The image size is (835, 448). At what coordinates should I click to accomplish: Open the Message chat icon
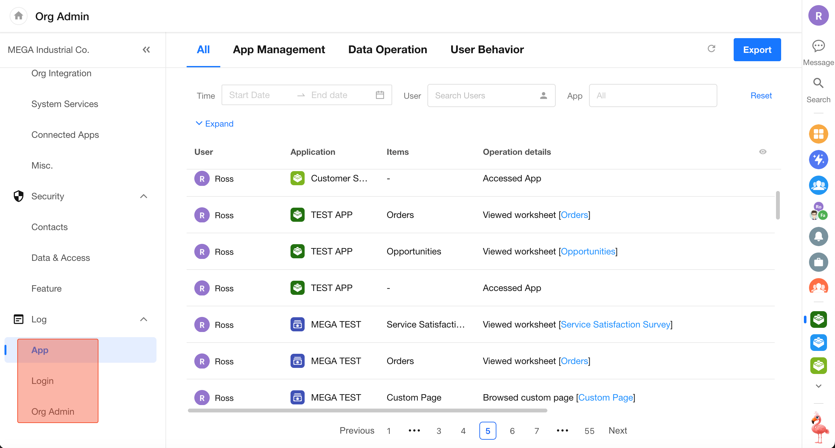818,46
